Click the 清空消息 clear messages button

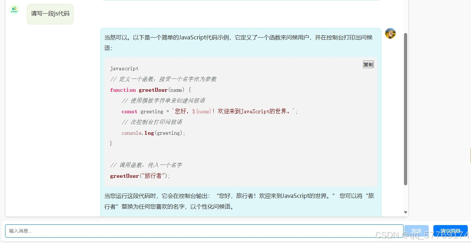[x=450, y=231]
